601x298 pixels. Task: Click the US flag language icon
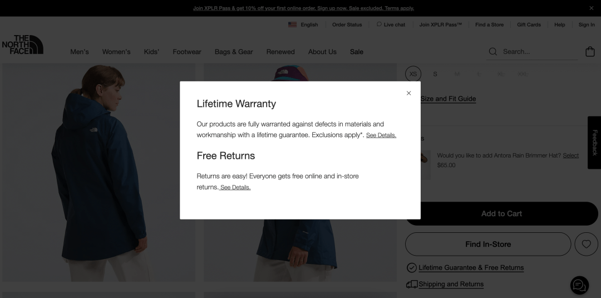(x=293, y=25)
